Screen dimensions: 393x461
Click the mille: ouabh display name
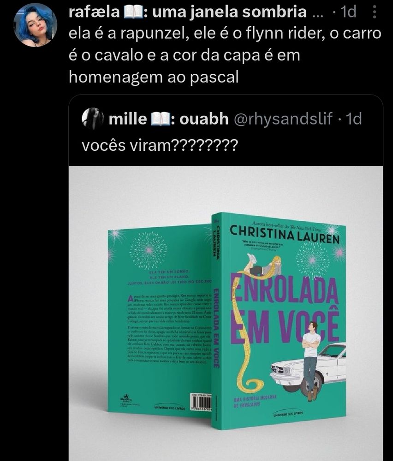point(168,119)
